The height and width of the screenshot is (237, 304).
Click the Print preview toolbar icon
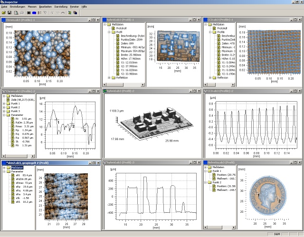(17, 13)
